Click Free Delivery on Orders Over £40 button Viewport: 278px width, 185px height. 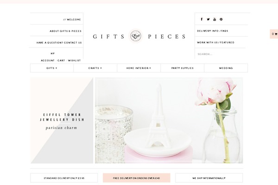(x=137, y=178)
